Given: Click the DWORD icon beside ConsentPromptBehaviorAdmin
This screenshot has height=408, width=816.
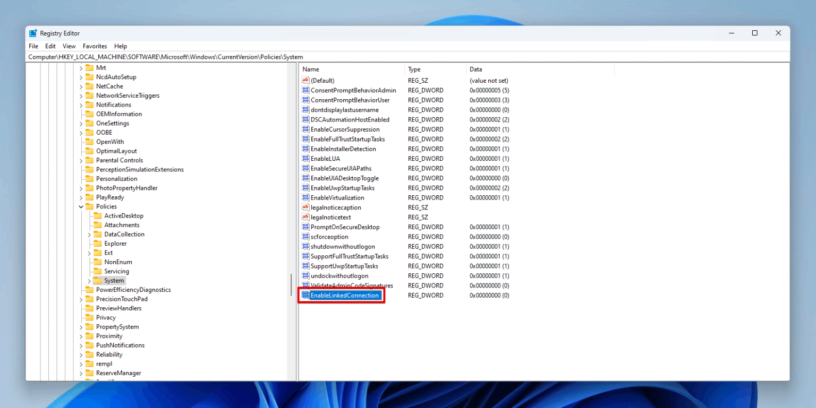Looking at the screenshot, I should click(305, 90).
